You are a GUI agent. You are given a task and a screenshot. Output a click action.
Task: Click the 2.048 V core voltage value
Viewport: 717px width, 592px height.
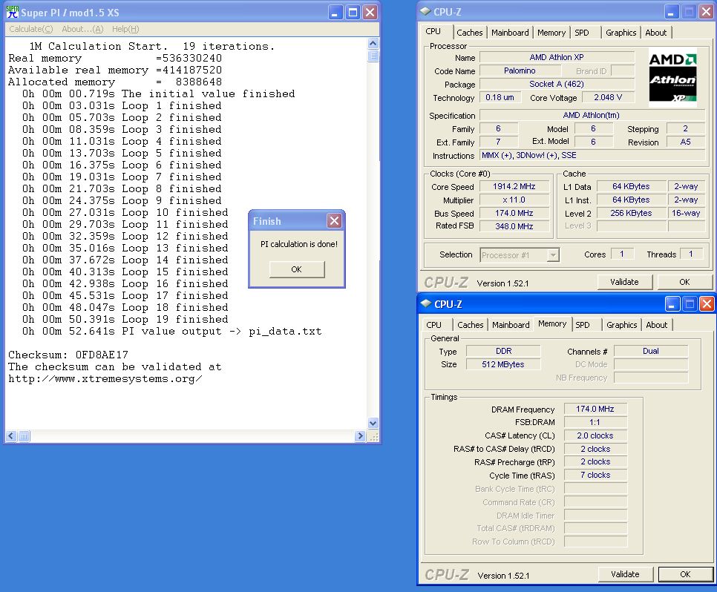click(608, 97)
